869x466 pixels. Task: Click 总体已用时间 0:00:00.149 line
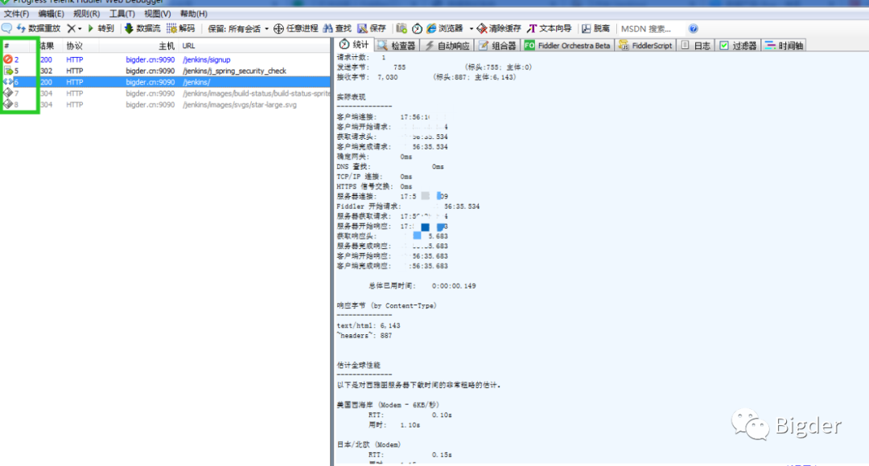tap(422, 286)
